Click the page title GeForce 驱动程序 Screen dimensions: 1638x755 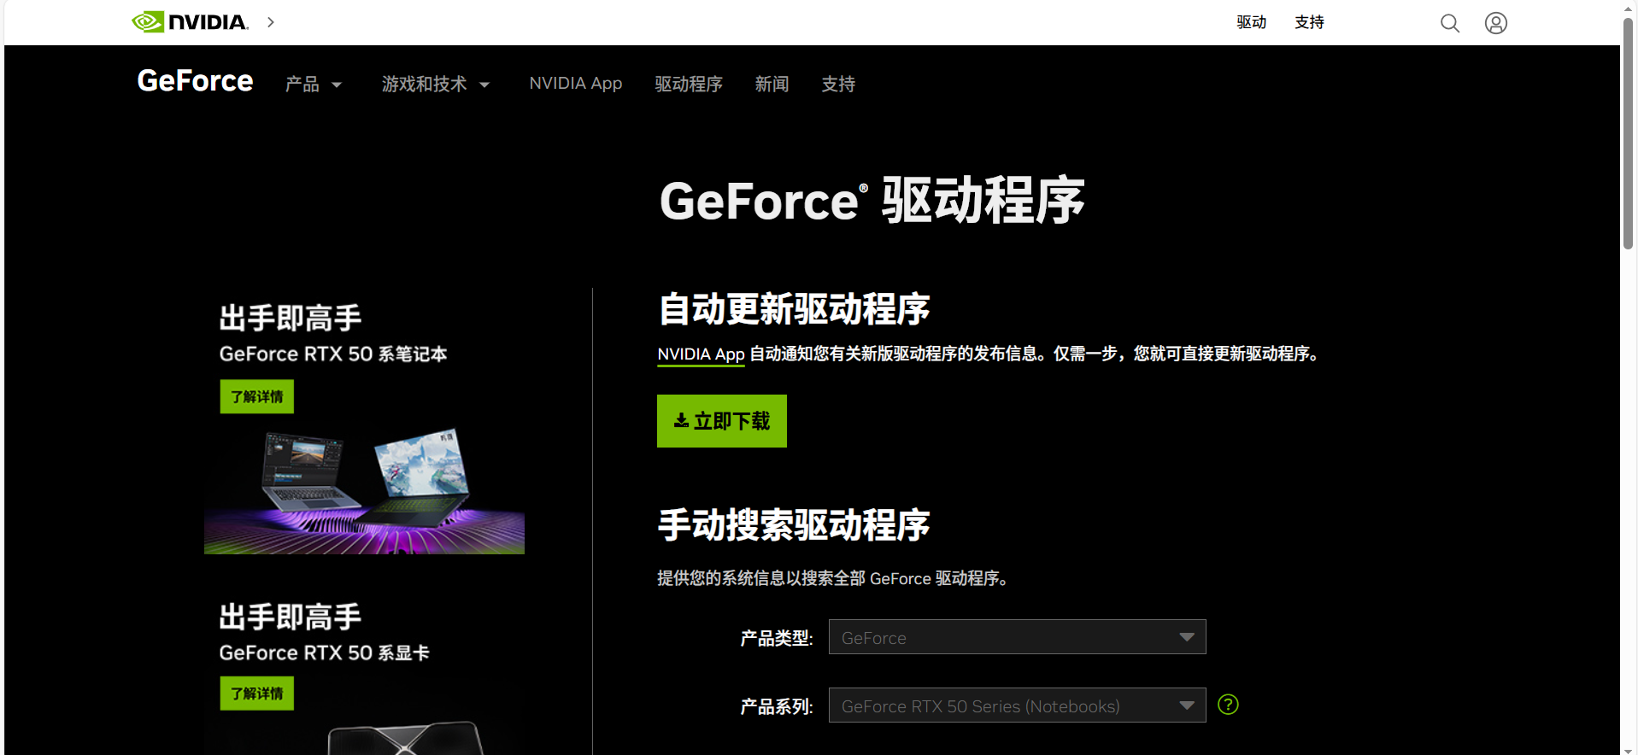click(872, 201)
